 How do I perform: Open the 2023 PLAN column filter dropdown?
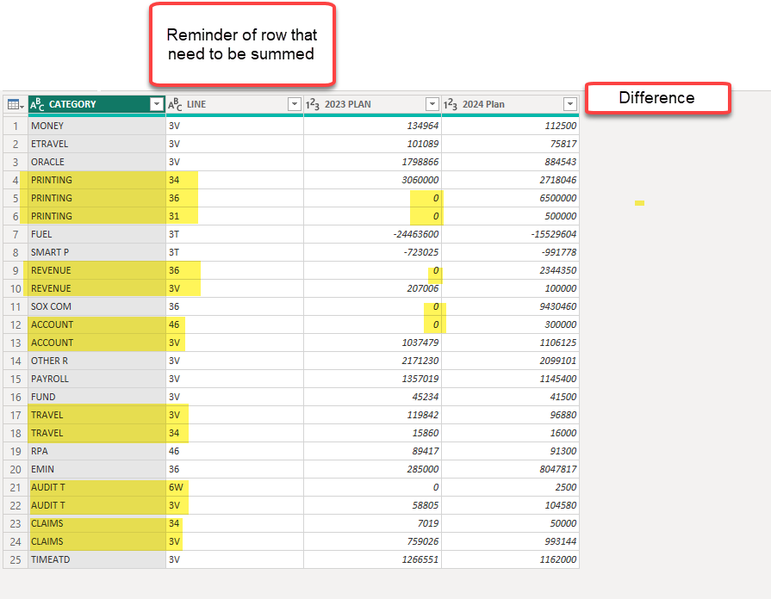432,104
